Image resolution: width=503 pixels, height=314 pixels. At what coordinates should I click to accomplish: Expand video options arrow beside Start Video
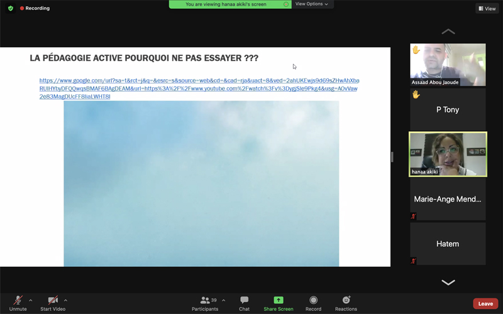coord(65,300)
